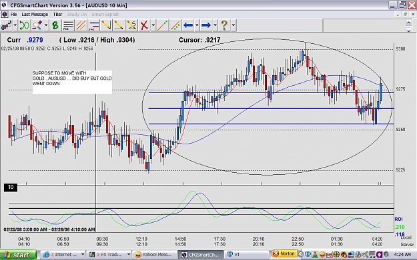Click the date range text at chart bottom
Screen dimensions: 417x260
49,229
